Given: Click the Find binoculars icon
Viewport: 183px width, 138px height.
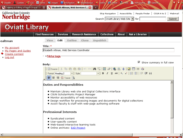Looking at the screenshot, I should [95, 69].
